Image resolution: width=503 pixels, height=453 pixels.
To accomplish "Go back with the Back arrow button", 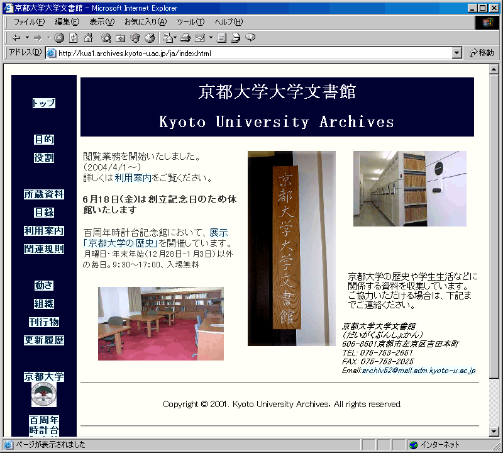I will (x=16, y=38).
